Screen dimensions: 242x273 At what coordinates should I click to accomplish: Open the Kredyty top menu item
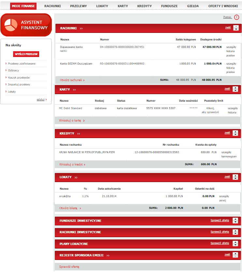tap(144, 6)
